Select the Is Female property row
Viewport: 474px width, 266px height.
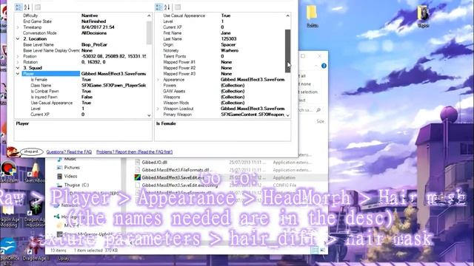(83, 80)
